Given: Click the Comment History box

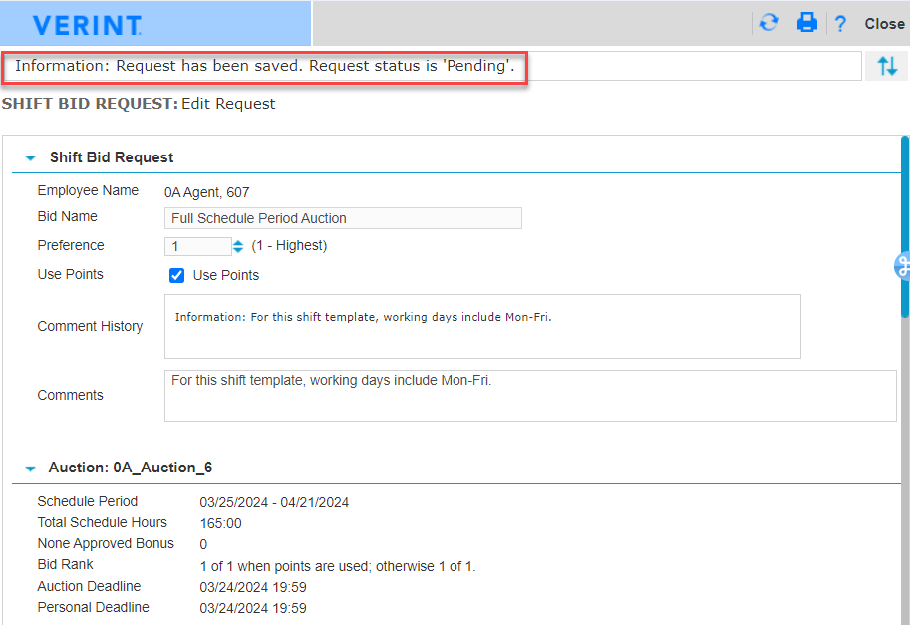Looking at the screenshot, I should click(482, 326).
